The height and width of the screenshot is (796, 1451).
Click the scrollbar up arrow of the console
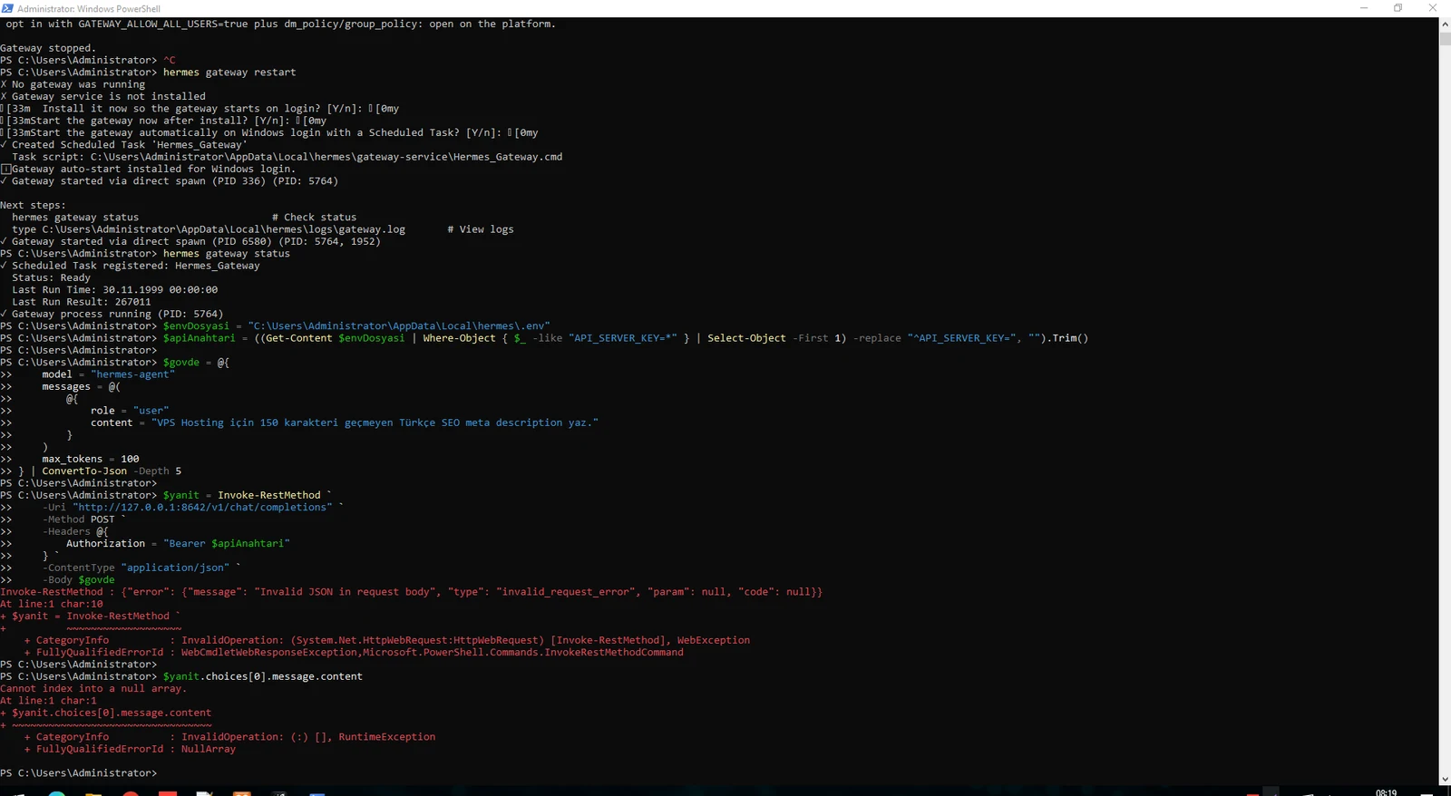[x=1445, y=24]
